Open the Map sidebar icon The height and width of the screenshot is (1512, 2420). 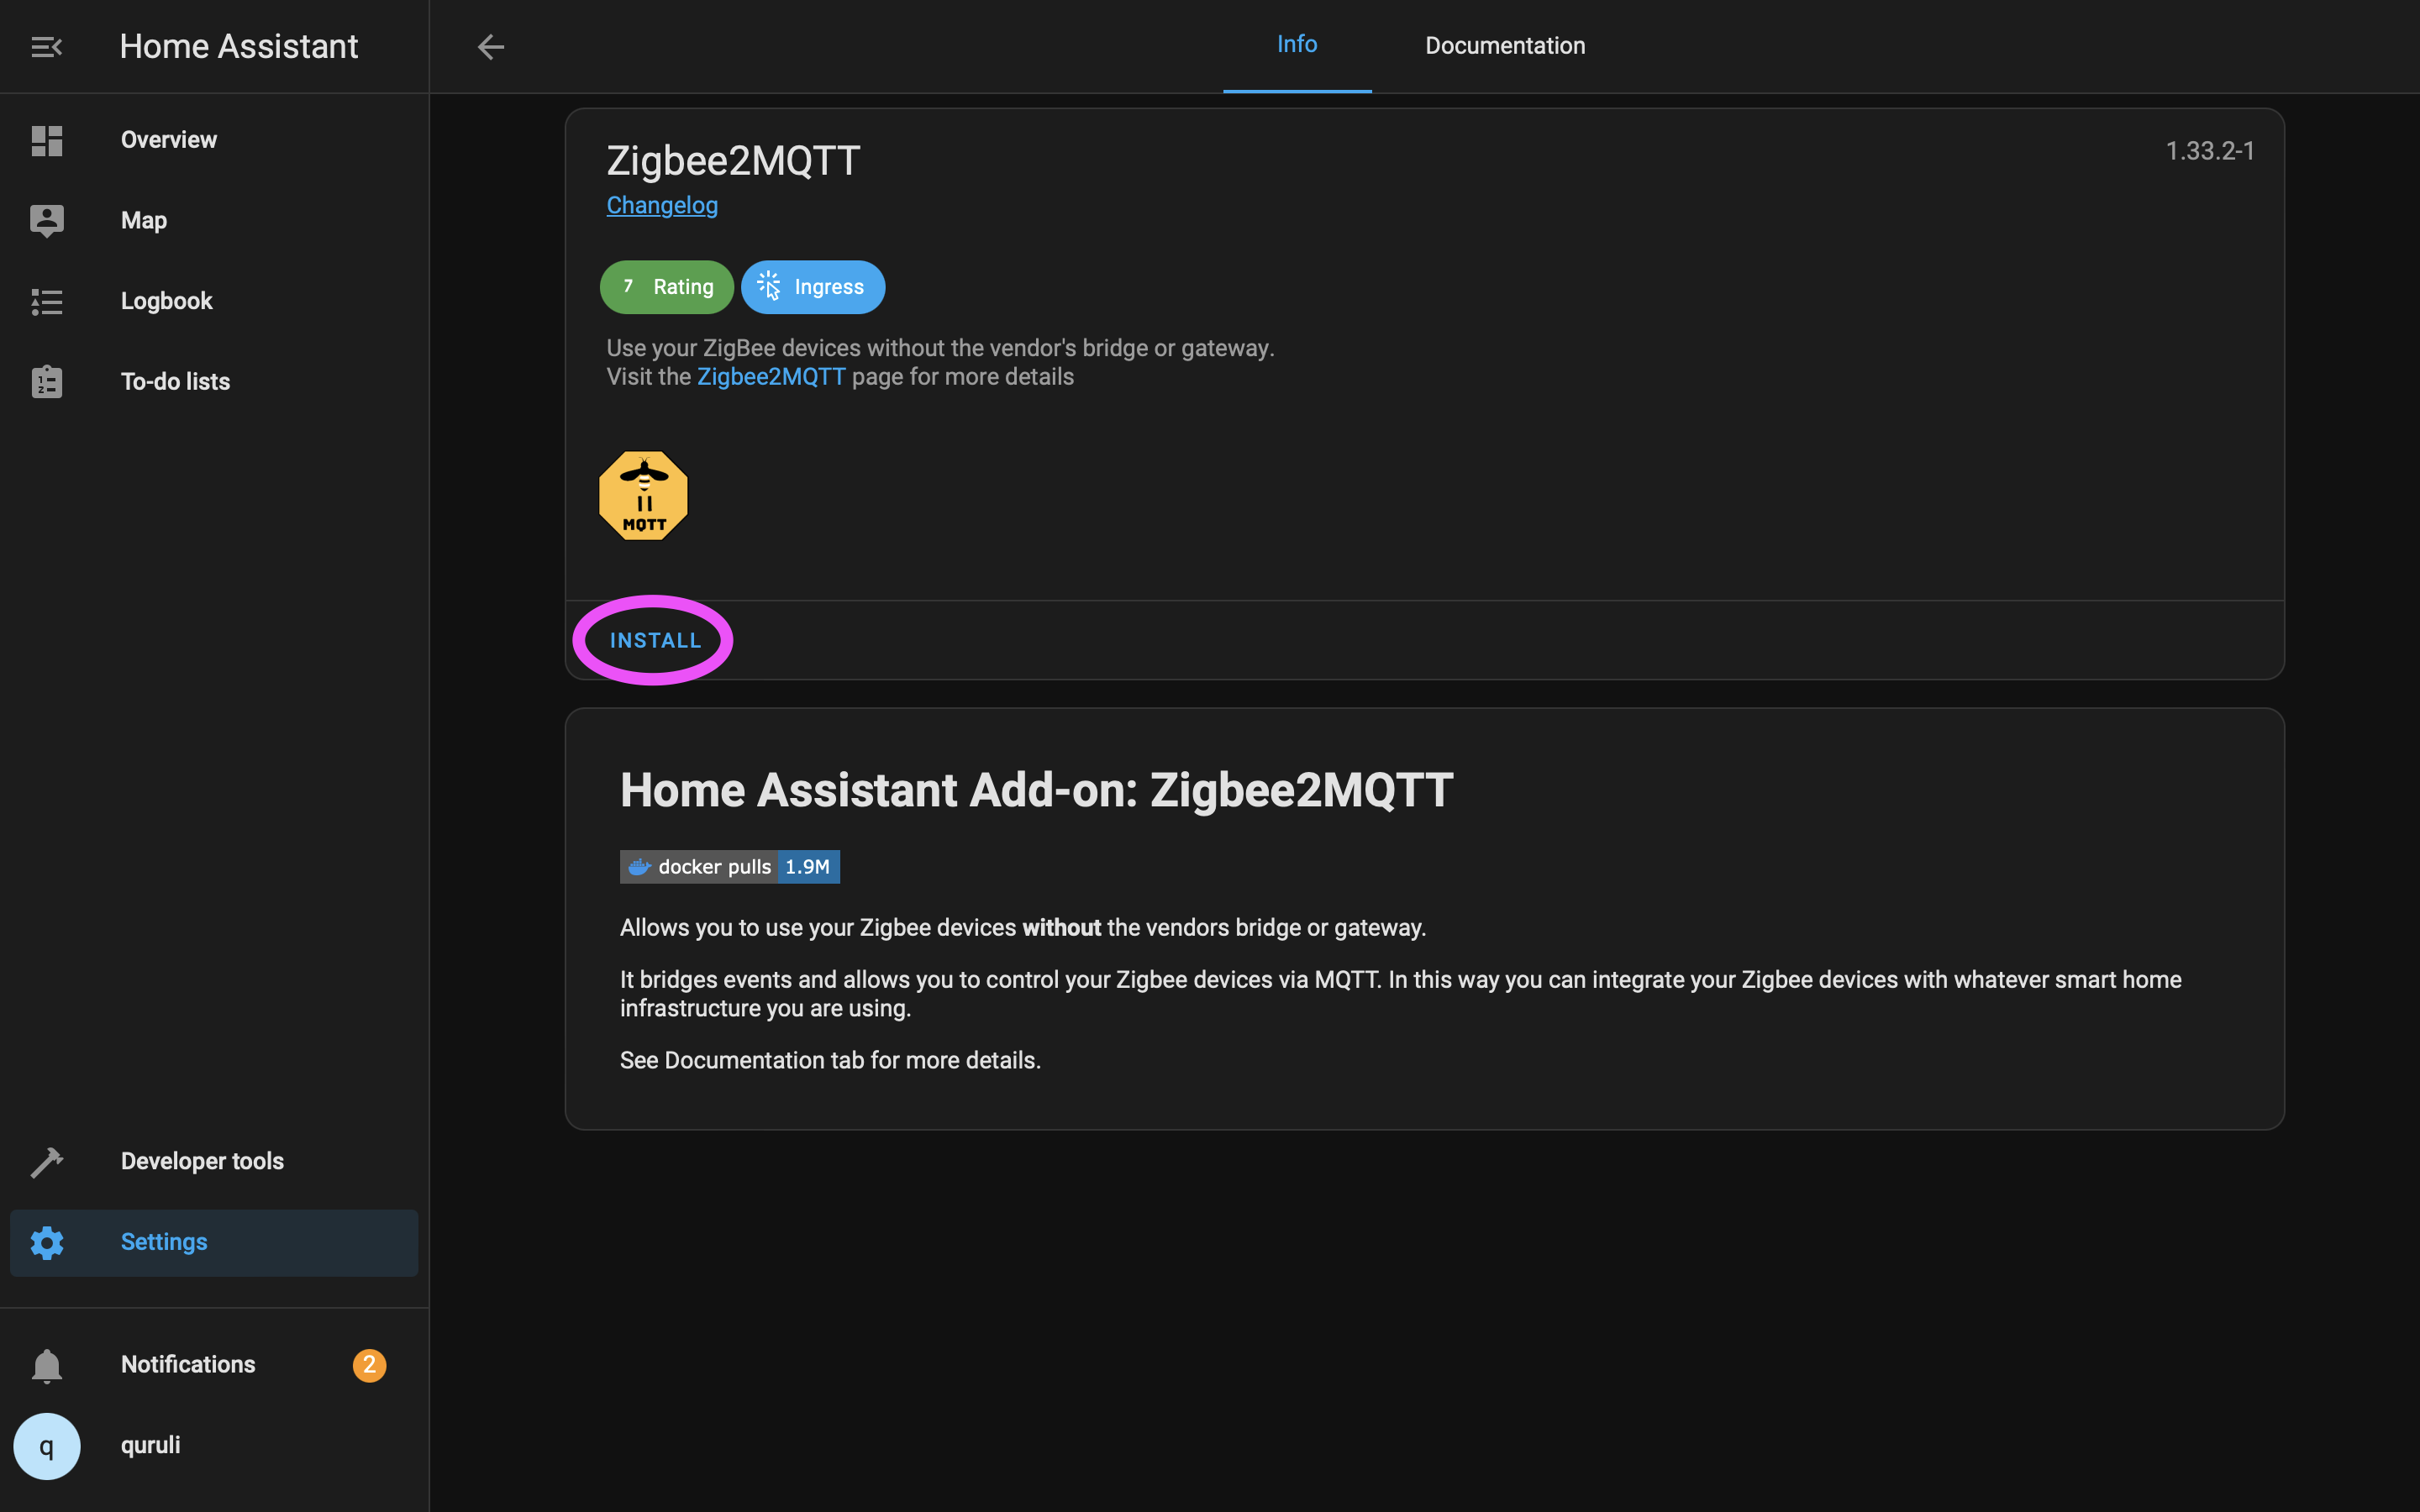tap(46, 220)
